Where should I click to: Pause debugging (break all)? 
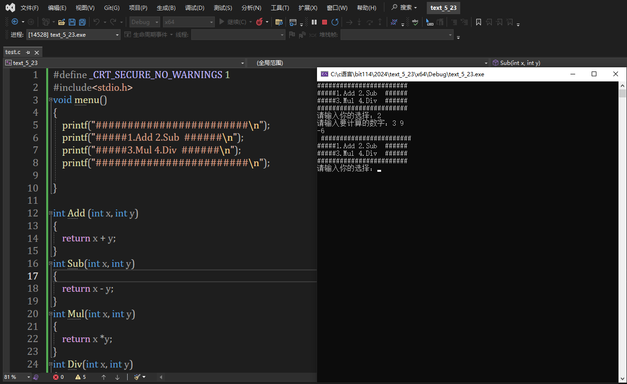(314, 22)
